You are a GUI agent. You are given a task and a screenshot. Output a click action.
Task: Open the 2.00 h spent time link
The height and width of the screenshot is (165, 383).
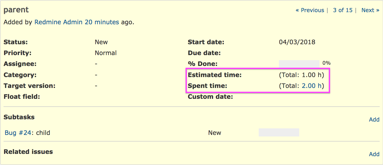[312, 86]
